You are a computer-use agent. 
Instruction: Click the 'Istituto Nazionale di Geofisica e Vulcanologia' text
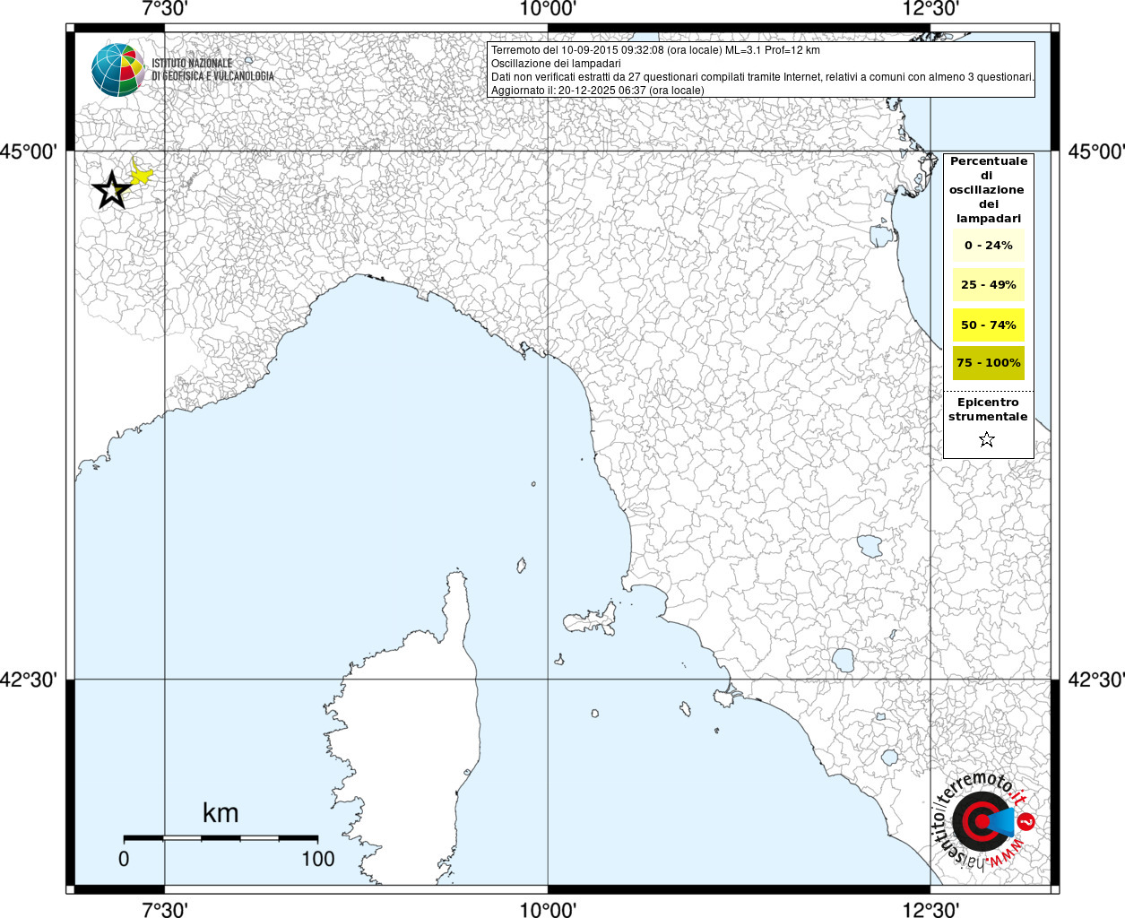click(212, 70)
